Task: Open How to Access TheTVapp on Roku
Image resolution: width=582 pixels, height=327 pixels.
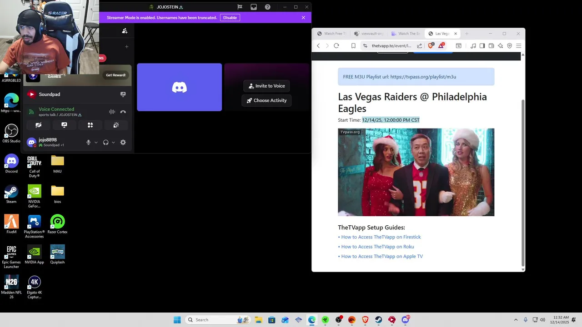Action: coord(377,247)
